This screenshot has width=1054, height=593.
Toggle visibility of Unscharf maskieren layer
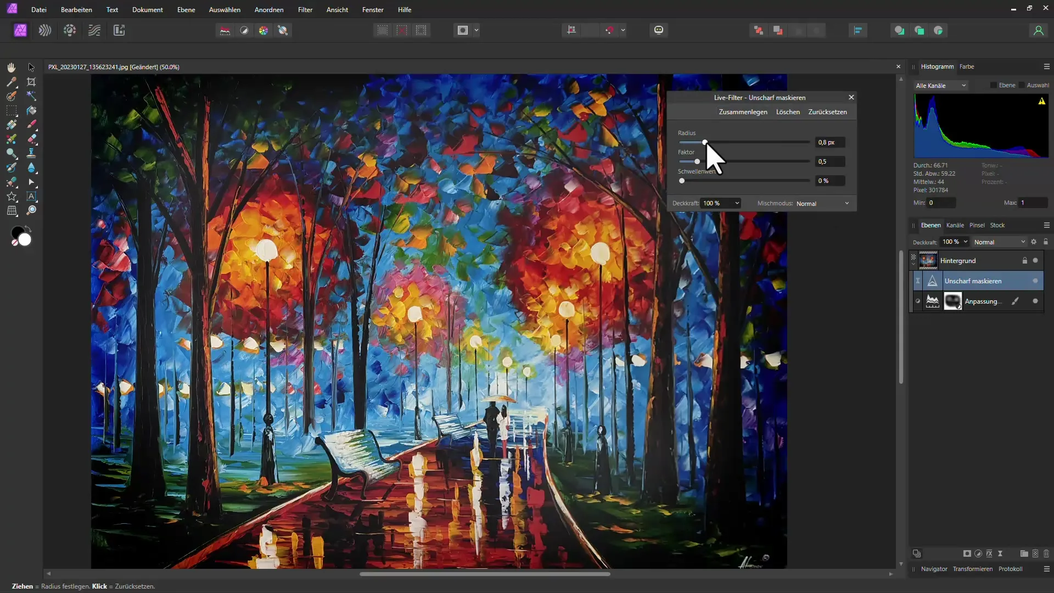point(1035,281)
